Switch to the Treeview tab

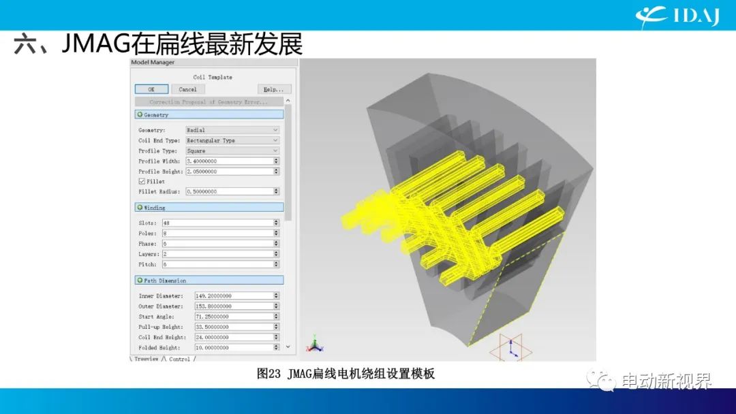[x=146, y=359]
